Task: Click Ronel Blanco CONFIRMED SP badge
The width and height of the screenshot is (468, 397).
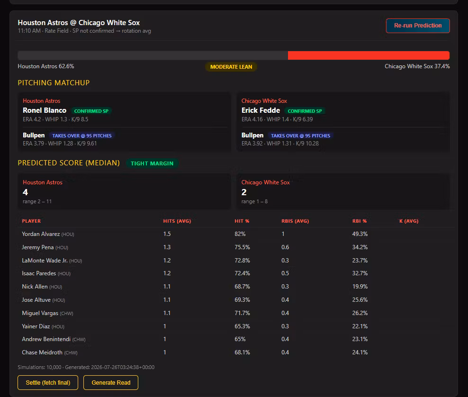Action: [91, 111]
